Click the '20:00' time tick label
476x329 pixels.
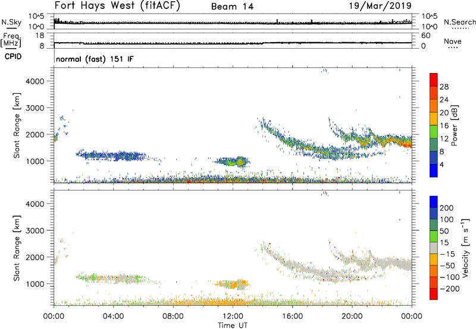tap(352, 317)
